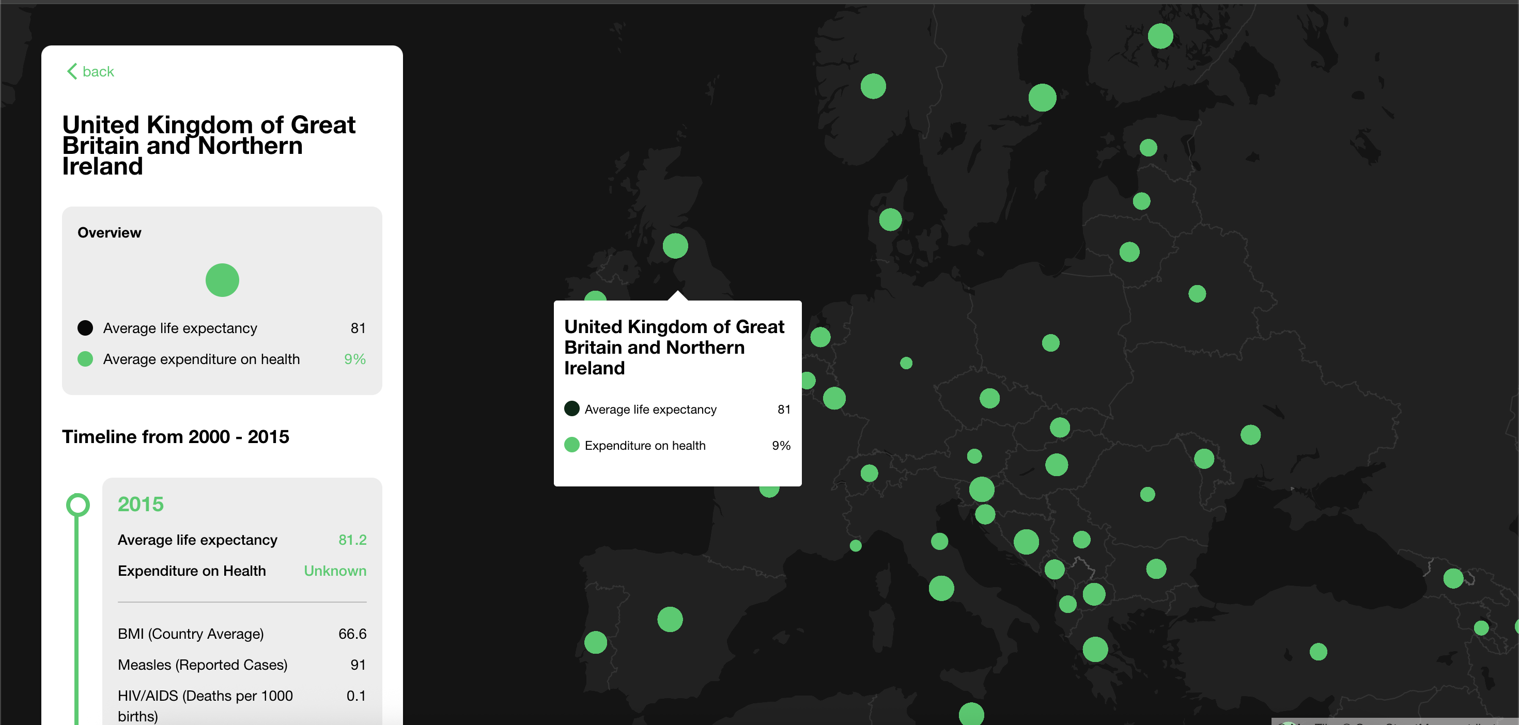The height and width of the screenshot is (725, 1519).
Task: Select the Sweden map marker dot
Action: point(1042,97)
